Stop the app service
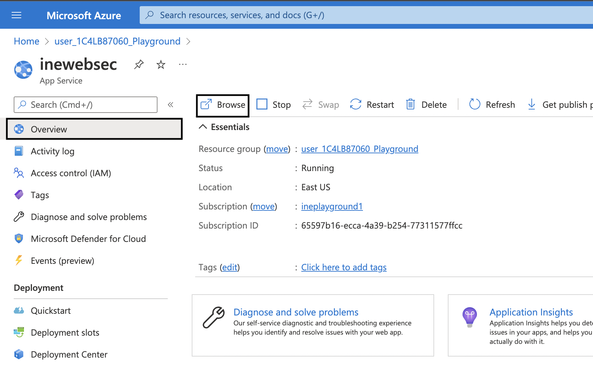Viewport: 593px width, 375px height. pyautogui.click(x=274, y=105)
